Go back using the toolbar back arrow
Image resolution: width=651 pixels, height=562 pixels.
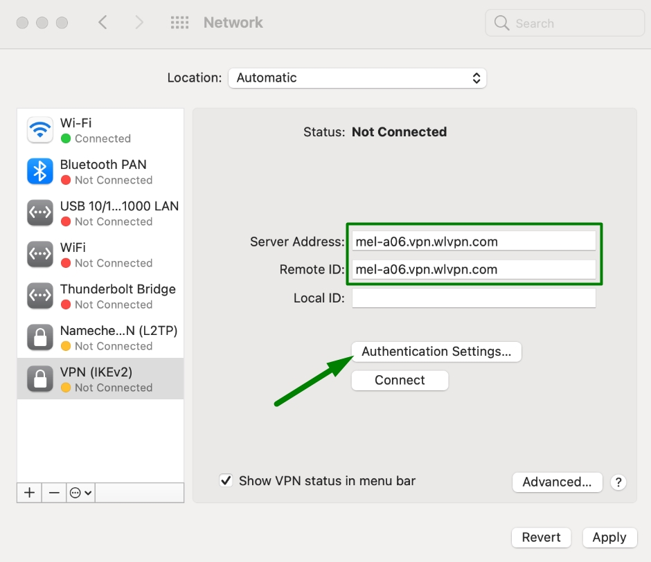102,22
